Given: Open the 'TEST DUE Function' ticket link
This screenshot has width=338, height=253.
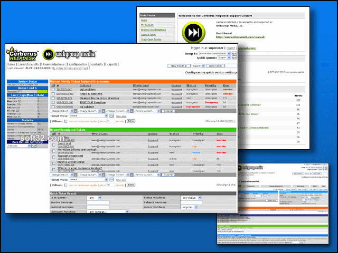Looking at the screenshot, I should [93, 102].
